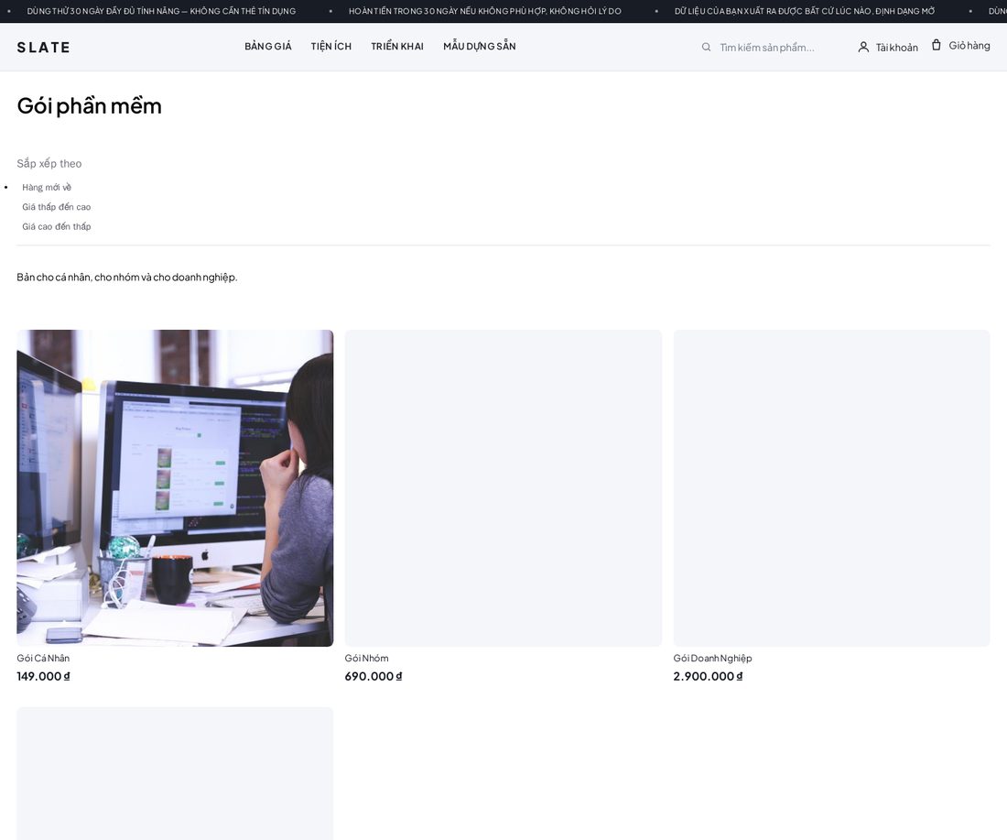This screenshot has height=840, width=1007.
Task: Click the Gói phần mềm page heading
Action: pos(90,106)
